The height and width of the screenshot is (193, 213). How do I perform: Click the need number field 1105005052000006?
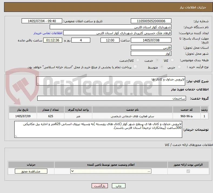[x=151, y=21]
